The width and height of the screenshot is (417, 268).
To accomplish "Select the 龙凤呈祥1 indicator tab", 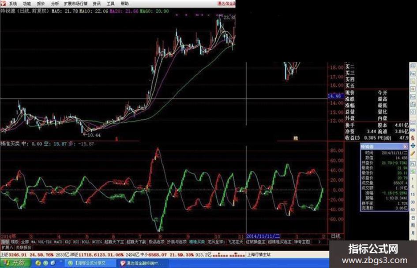I will [216, 242].
